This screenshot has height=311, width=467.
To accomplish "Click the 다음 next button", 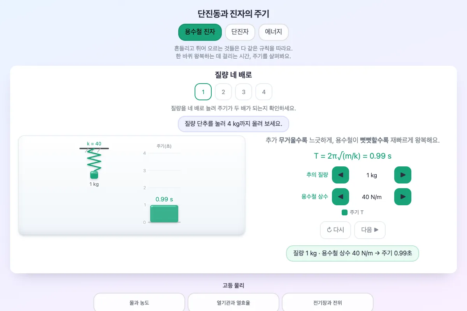I will 370,230.
